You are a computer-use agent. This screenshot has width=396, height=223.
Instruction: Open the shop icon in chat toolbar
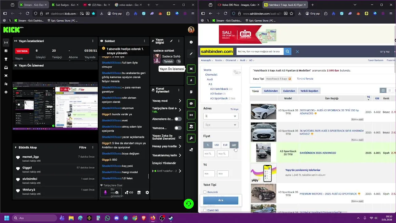(x=139, y=192)
